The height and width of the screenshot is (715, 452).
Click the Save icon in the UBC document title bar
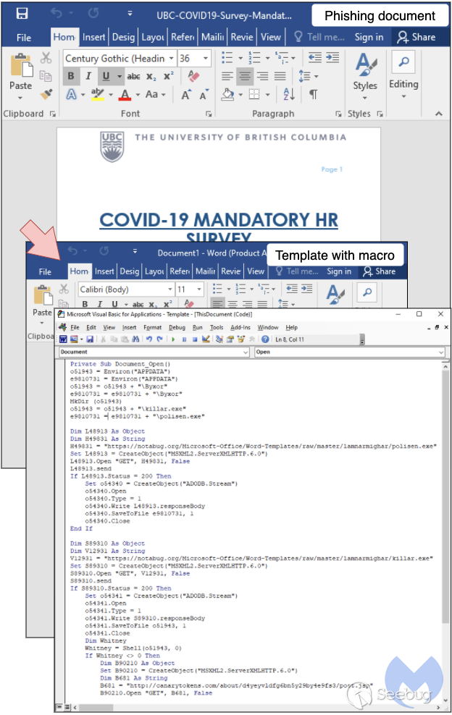pos(22,13)
